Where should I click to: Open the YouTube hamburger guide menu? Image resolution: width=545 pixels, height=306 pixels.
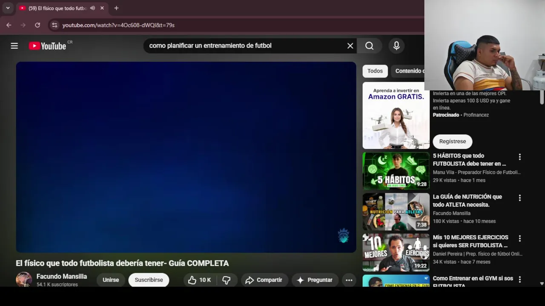[14, 46]
